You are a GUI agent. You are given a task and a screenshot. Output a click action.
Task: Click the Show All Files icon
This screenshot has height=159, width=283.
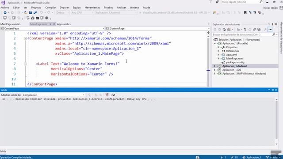(x=259, y=30)
